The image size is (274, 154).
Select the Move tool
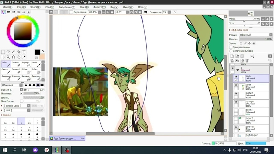3,57
